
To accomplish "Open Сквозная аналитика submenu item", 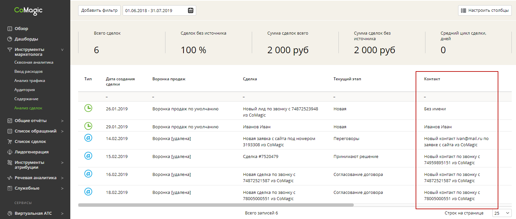I will tap(34, 62).
